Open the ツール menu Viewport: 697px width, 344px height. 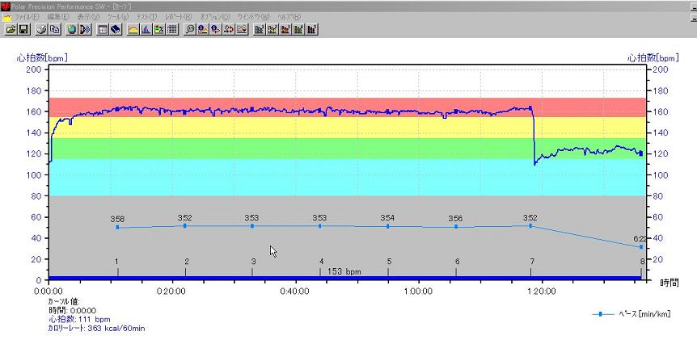point(118,17)
